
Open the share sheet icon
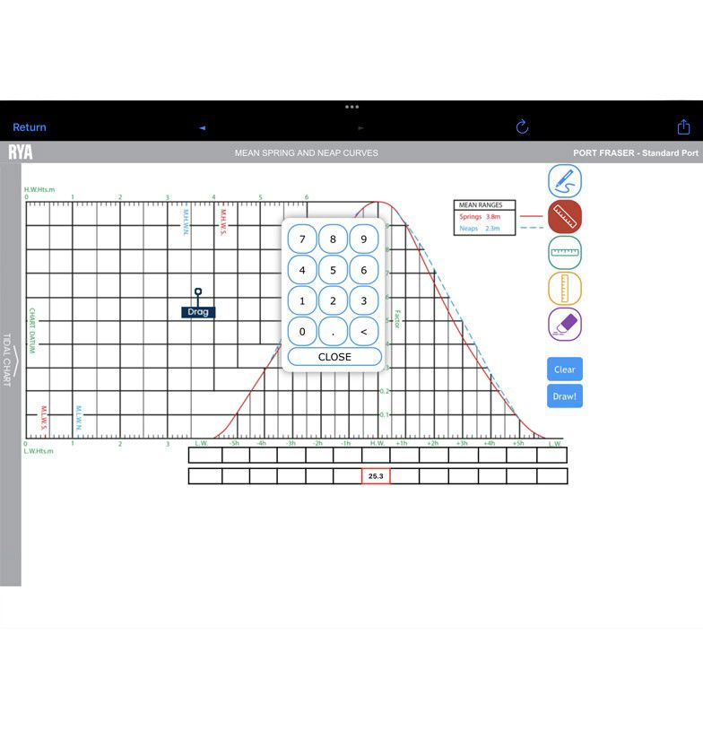click(683, 127)
